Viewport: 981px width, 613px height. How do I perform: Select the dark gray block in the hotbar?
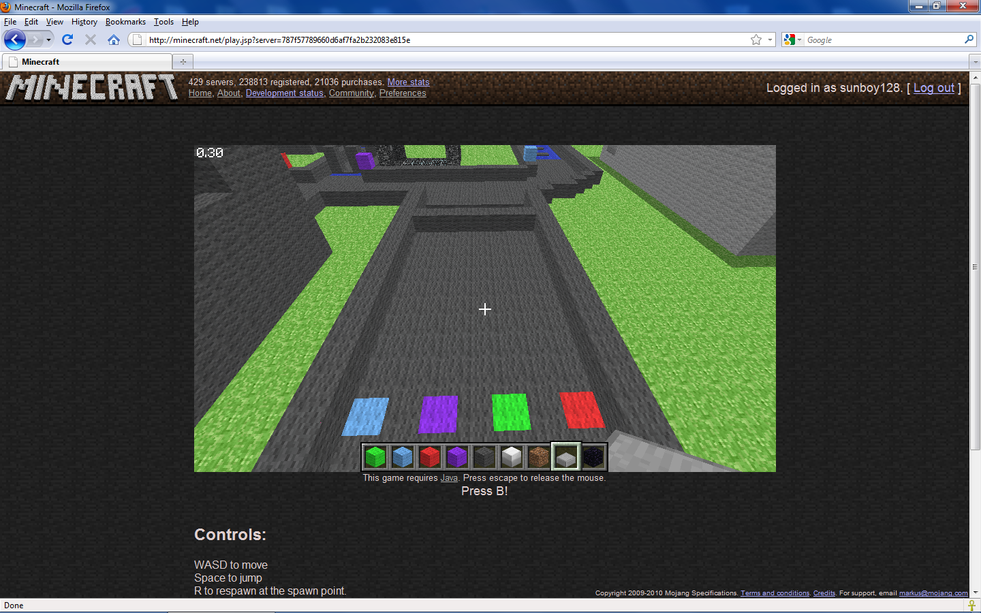[x=484, y=456]
